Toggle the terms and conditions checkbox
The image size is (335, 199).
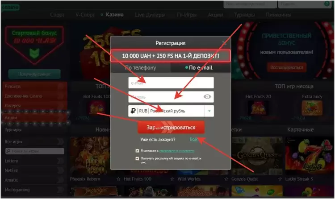tap(137, 151)
